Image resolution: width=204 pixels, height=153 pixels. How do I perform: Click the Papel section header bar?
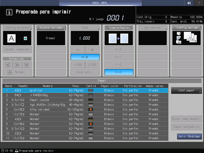coord(102,80)
